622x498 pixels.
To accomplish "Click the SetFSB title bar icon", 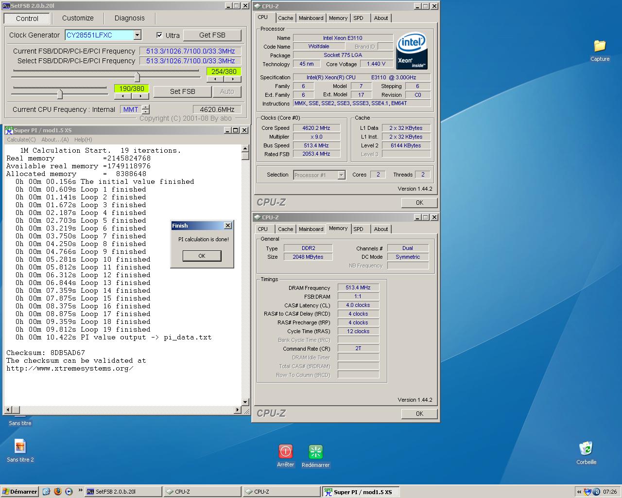I will (7, 6).
